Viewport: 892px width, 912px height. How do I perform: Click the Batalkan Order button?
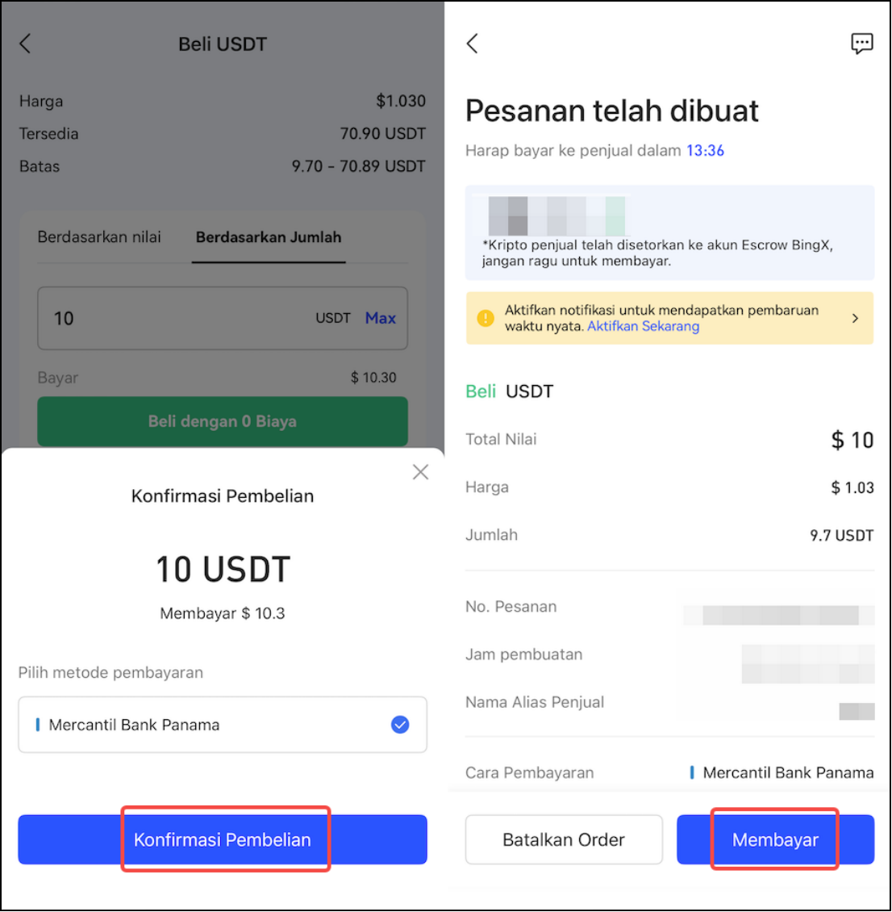[564, 839]
